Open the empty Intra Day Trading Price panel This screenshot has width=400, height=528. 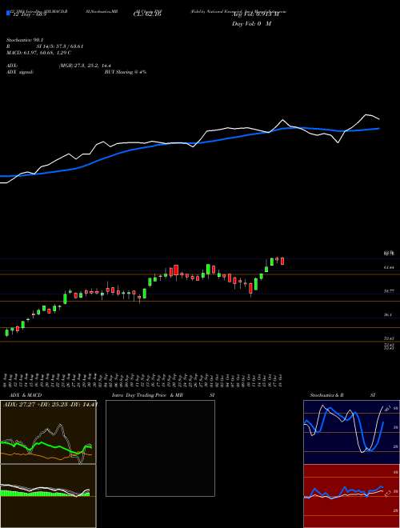pos(160,448)
